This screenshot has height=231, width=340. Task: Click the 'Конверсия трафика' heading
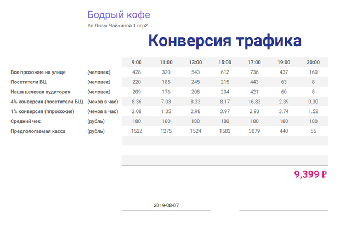click(x=225, y=41)
